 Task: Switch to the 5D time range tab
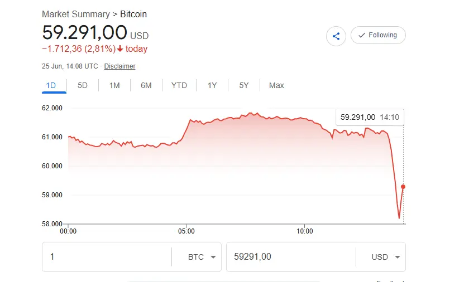[83, 86]
